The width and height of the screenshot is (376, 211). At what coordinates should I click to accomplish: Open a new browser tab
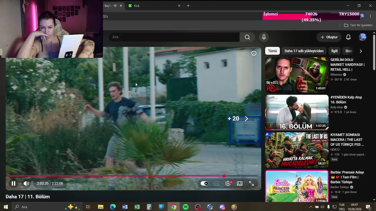188,6
